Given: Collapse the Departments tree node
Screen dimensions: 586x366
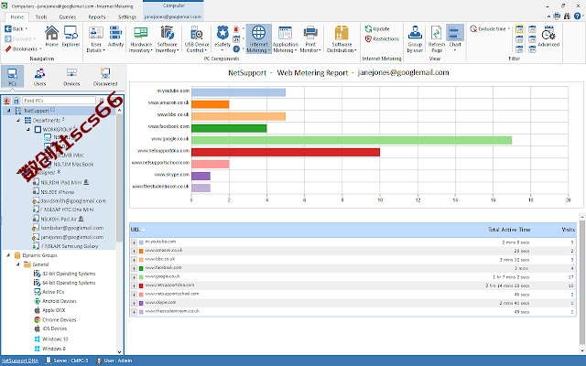Looking at the screenshot, I should [18, 120].
